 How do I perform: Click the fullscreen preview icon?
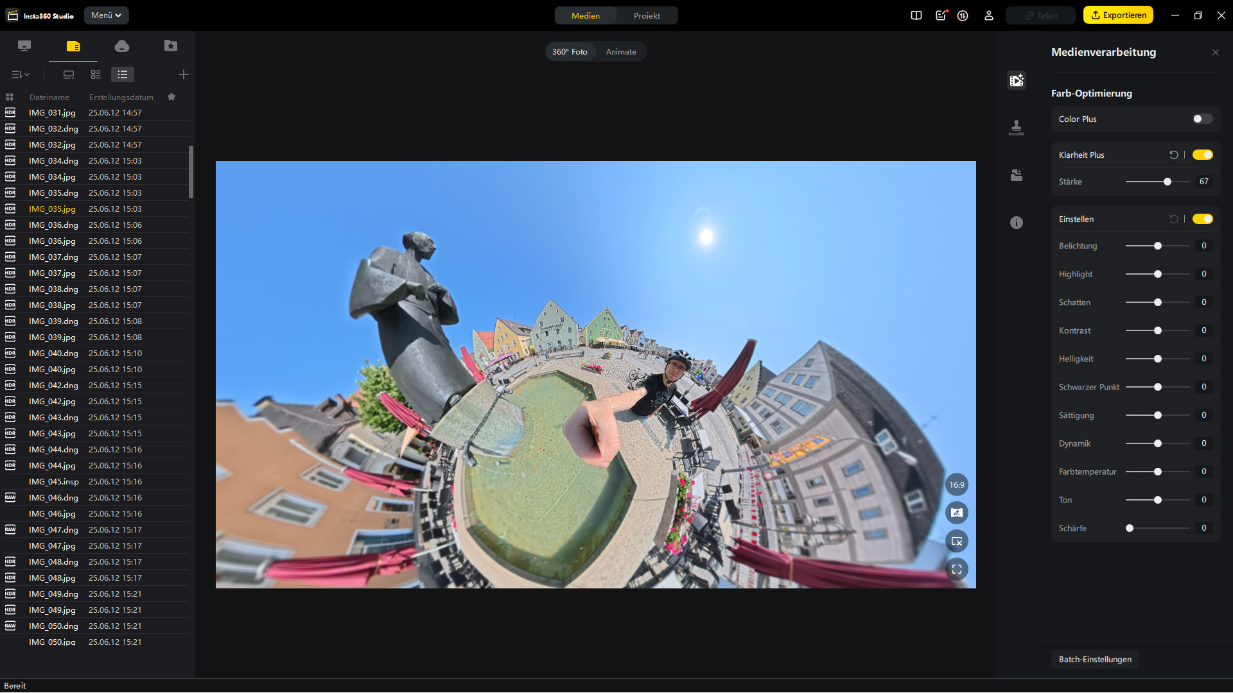point(956,569)
